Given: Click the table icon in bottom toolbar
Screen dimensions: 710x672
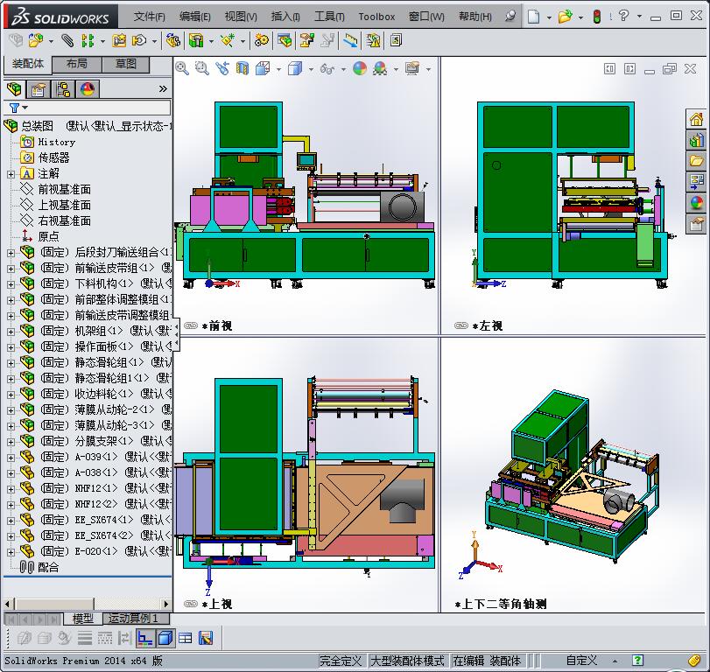Looking at the screenshot, I should 186,639.
